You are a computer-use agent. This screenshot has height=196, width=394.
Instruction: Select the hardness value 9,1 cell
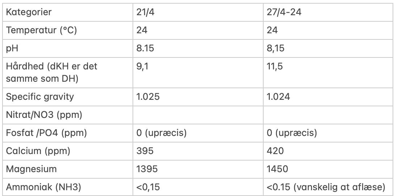(x=143, y=67)
